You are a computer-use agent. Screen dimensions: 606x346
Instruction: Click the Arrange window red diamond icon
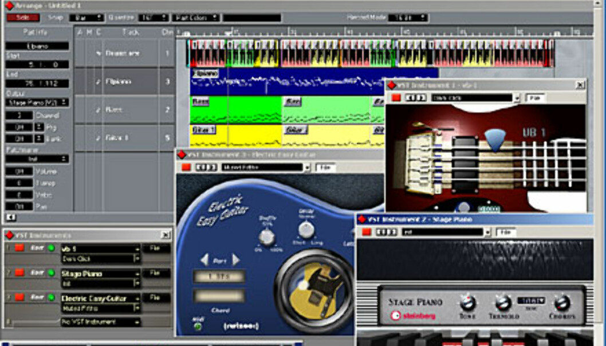pyautogui.click(x=9, y=5)
